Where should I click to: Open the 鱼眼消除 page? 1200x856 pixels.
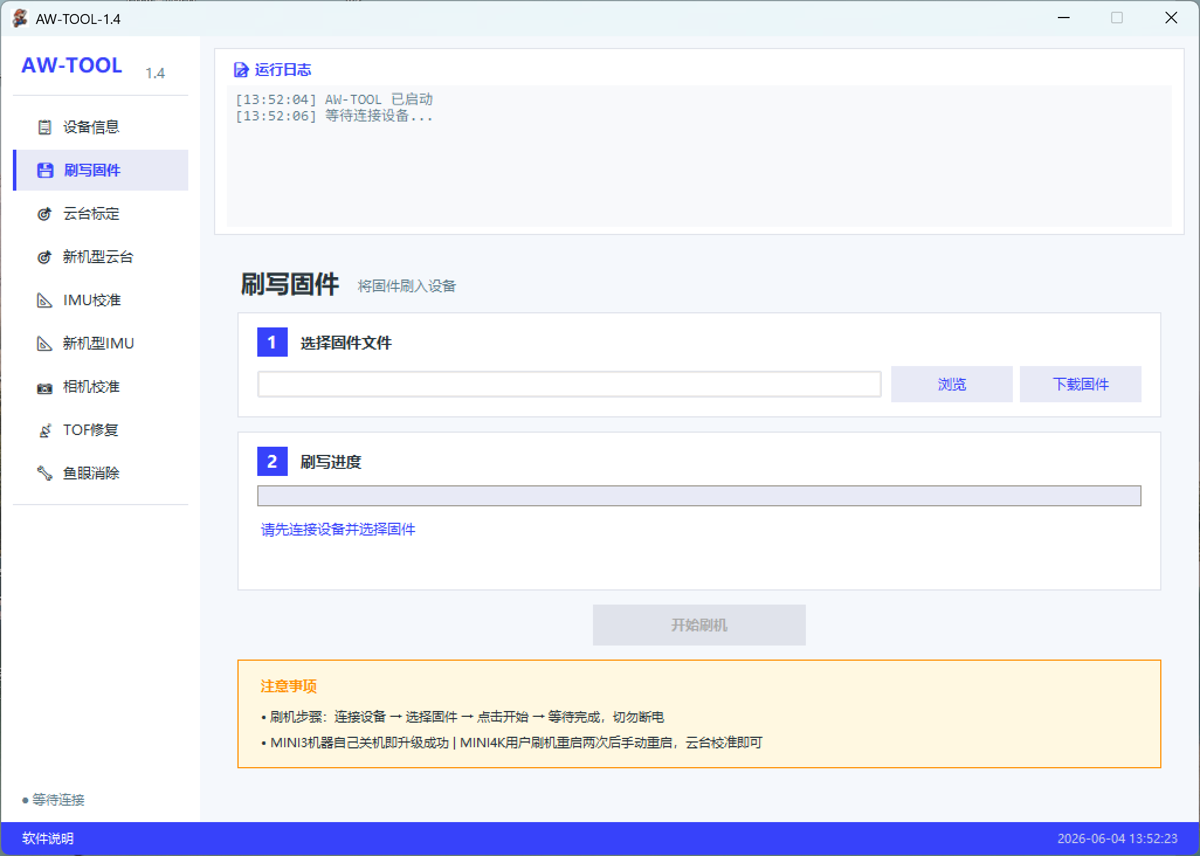coord(101,473)
